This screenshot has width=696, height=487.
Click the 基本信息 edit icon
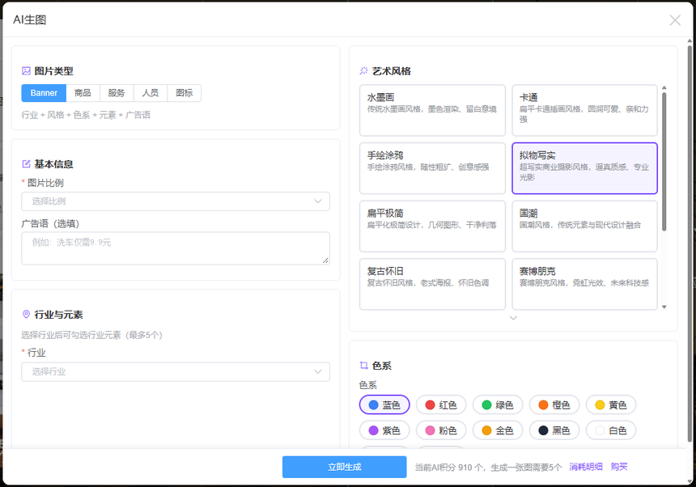(x=26, y=164)
